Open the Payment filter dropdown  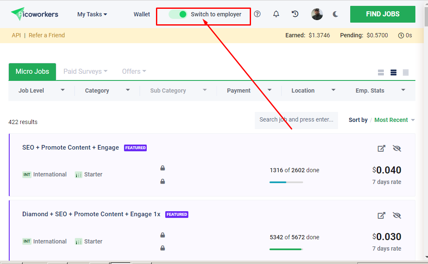click(249, 91)
